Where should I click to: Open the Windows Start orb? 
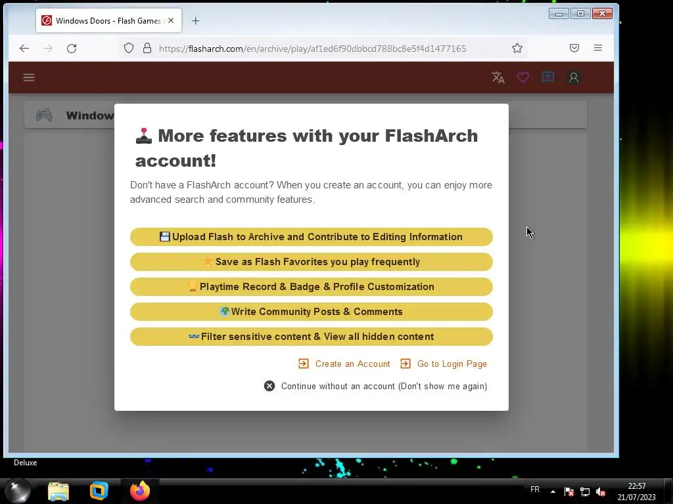(x=18, y=491)
